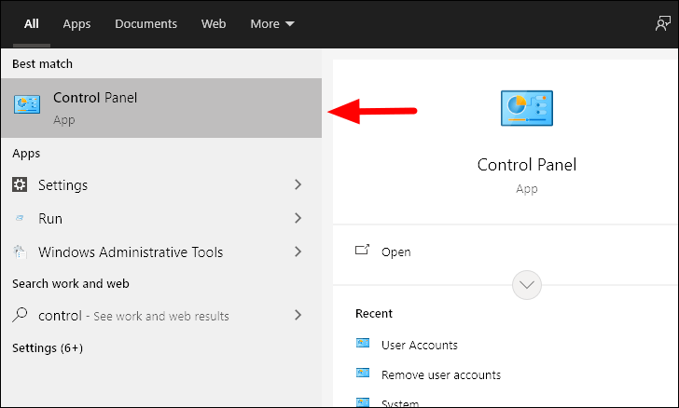The height and width of the screenshot is (408, 679).
Task: Open the Settings app result
Action: 161,184
